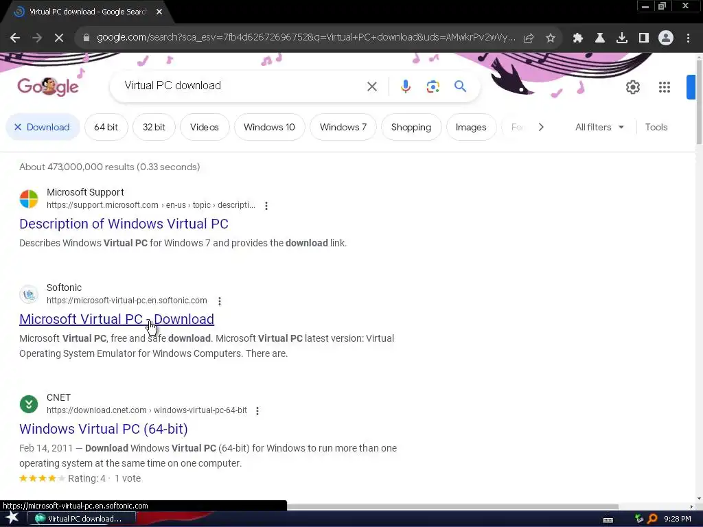Click the site lock icon in address bar
Viewport: 703px width, 527px height.
pyautogui.click(x=87, y=38)
